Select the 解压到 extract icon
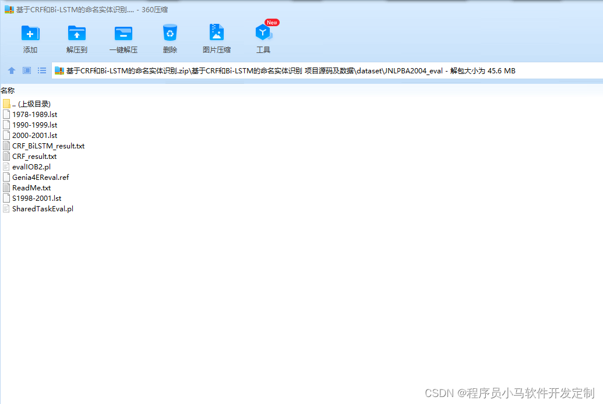The width and height of the screenshot is (603, 404). coord(76,37)
